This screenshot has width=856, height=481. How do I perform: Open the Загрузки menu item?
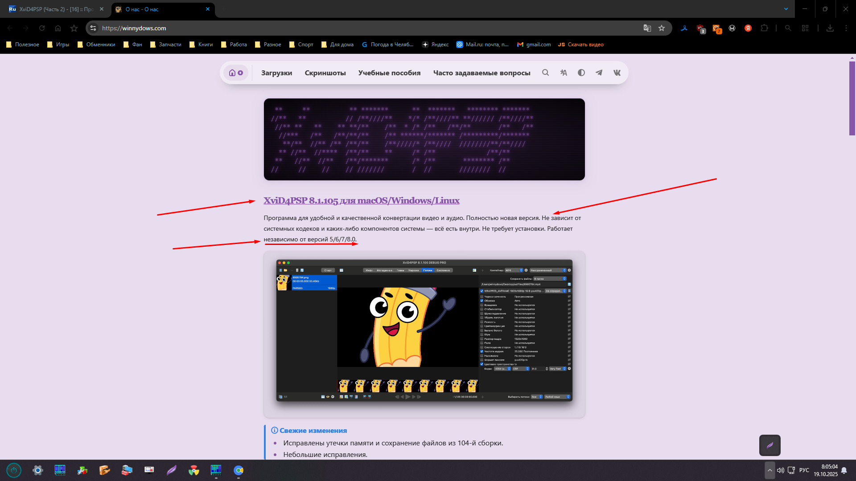[276, 73]
